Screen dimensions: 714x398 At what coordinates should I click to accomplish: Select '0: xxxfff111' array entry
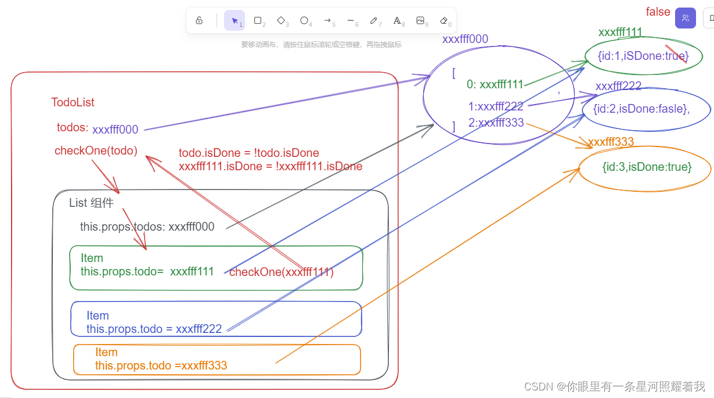click(x=495, y=84)
